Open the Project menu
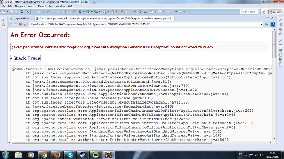Image resolution: width=284 pixels, height=159 pixels. coord(42,6)
